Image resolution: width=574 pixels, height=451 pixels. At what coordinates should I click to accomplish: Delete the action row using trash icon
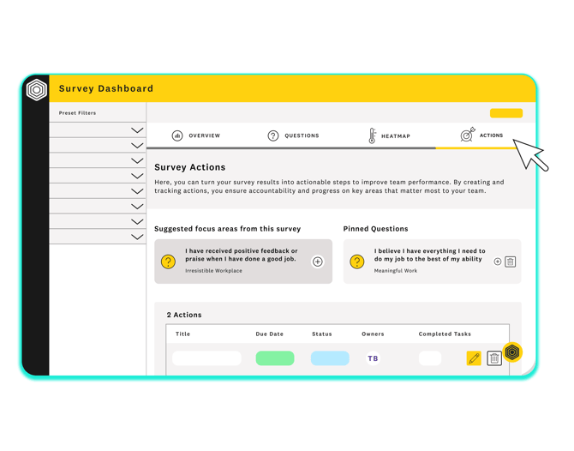pyautogui.click(x=494, y=358)
